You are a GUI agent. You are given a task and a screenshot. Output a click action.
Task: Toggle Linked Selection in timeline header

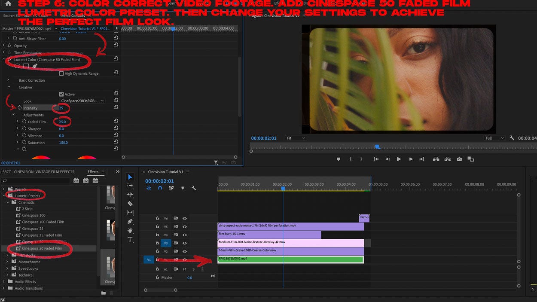171,188
